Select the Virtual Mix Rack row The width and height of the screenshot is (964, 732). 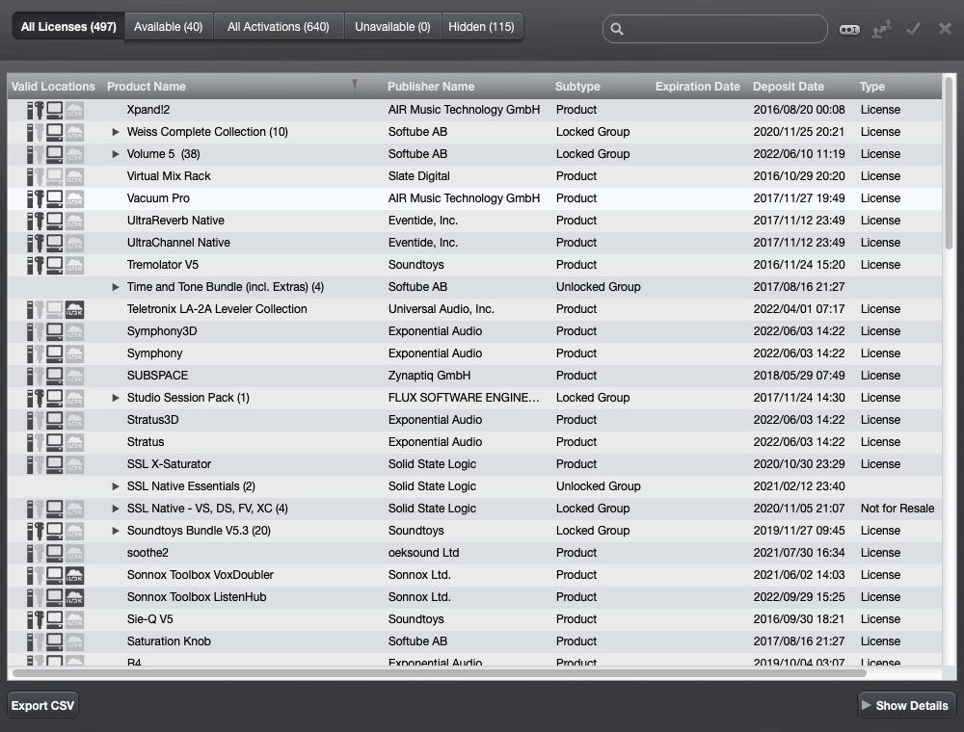click(x=474, y=177)
